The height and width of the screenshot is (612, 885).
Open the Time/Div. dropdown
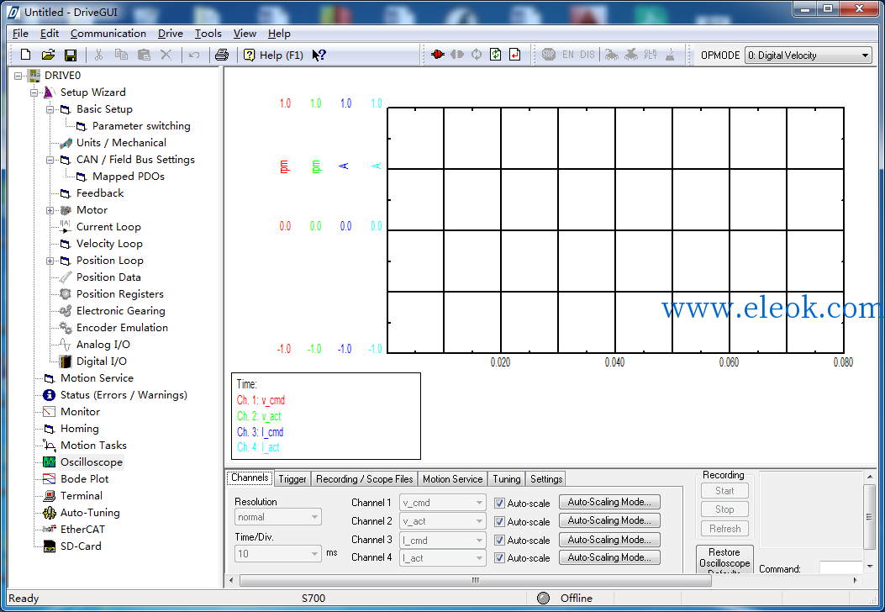click(277, 553)
